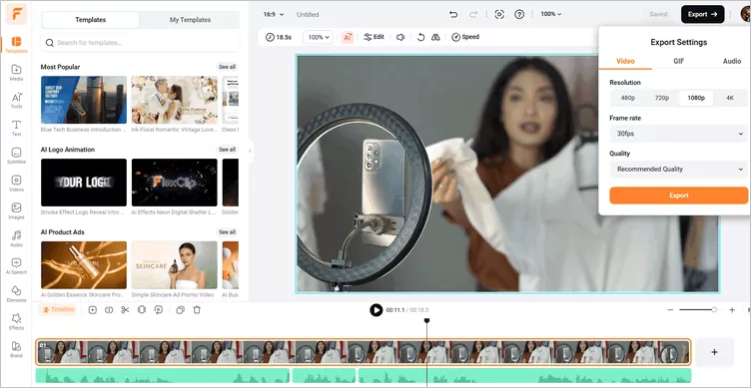
Task: Open Blue Tech Business Introduction template
Action: coord(84,100)
